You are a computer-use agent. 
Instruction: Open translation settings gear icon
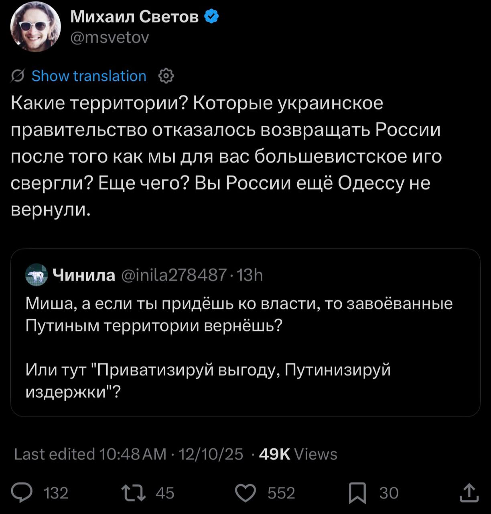[x=166, y=76]
